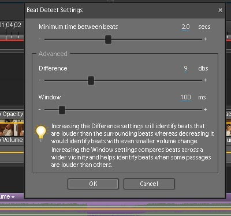Click the purple audio waveform track

point(115,208)
